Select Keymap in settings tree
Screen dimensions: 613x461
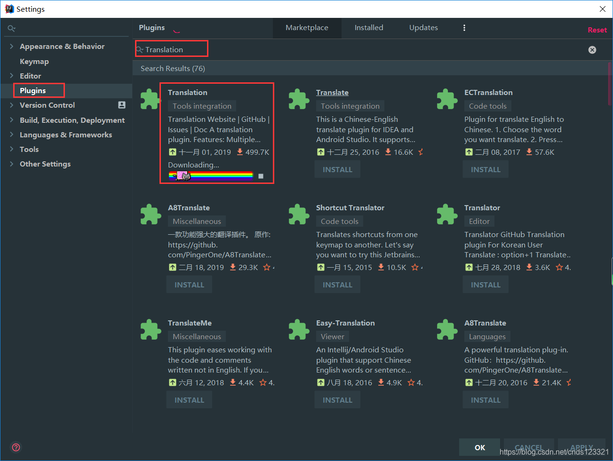tap(34, 61)
